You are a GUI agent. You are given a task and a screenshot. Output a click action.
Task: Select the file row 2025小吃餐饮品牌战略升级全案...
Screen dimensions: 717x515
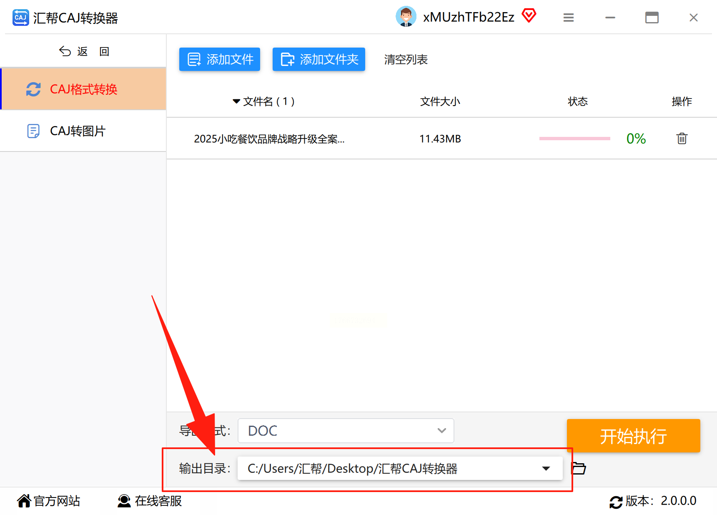click(442, 139)
